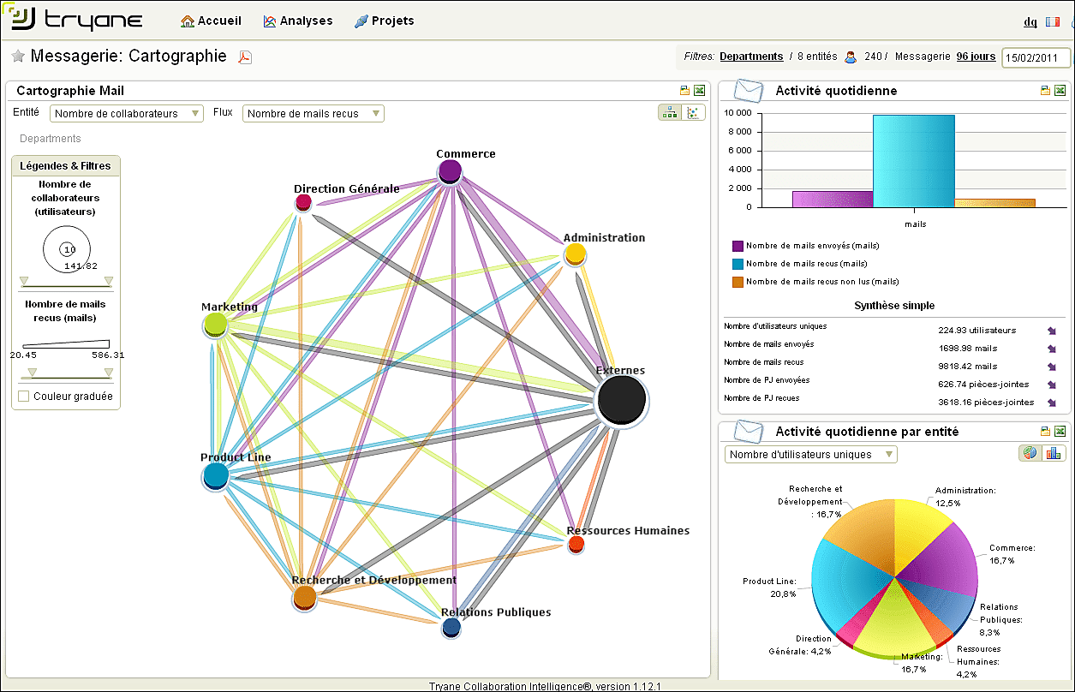1075x692 pixels.
Task: Open the dq user account link
Action: [x=1030, y=21]
